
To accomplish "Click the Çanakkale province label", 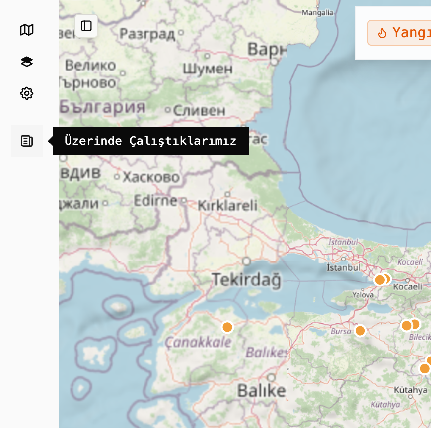I will tap(198, 342).
